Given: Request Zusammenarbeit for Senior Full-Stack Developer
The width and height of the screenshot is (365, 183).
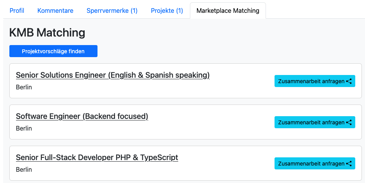Looking at the screenshot, I should pos(311,164).
